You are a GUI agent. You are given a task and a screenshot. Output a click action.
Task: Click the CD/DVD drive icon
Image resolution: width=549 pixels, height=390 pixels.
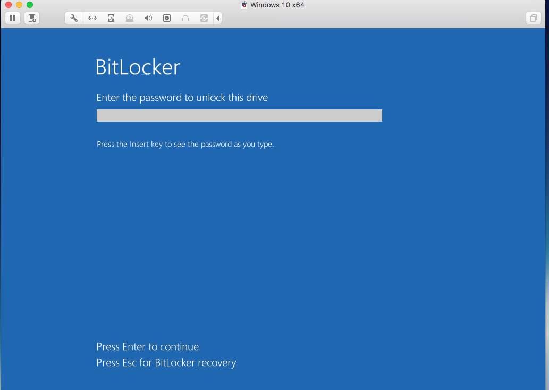[x=130, y=18]
